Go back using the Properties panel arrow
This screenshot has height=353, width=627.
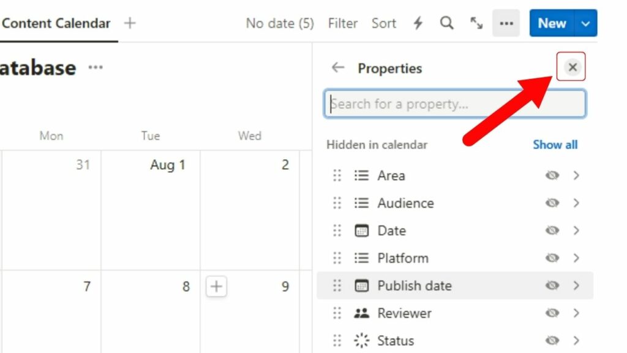(x=337, y=68)
